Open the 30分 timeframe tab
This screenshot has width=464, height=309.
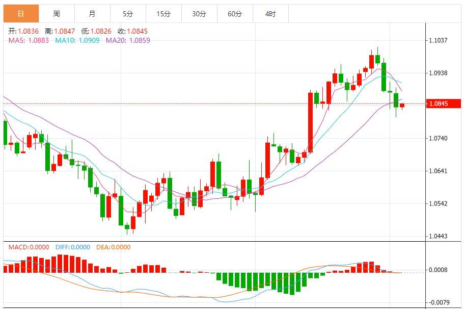click(x=199, y=14)
